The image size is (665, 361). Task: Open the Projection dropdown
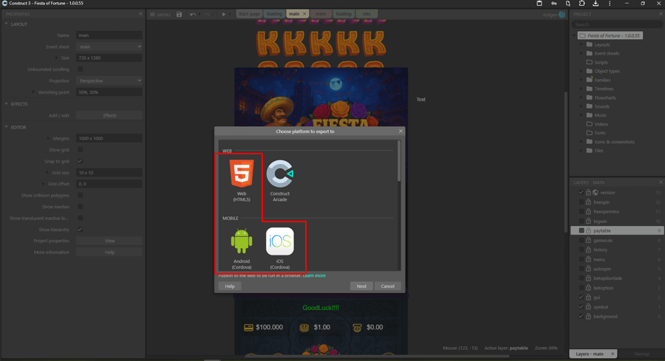point(109,81)
